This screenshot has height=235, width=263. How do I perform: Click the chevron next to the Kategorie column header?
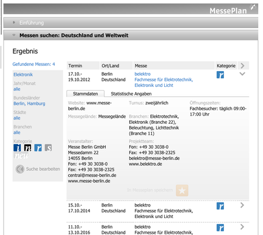point(243,66)
